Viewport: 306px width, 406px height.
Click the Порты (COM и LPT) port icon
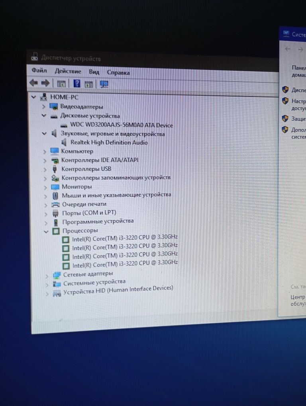click(56, 214)
